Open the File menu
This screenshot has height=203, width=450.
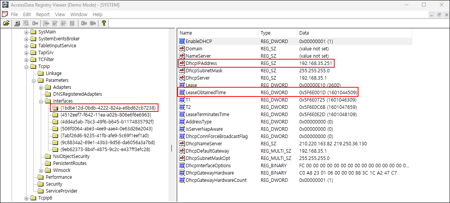[x=14, y=14]
